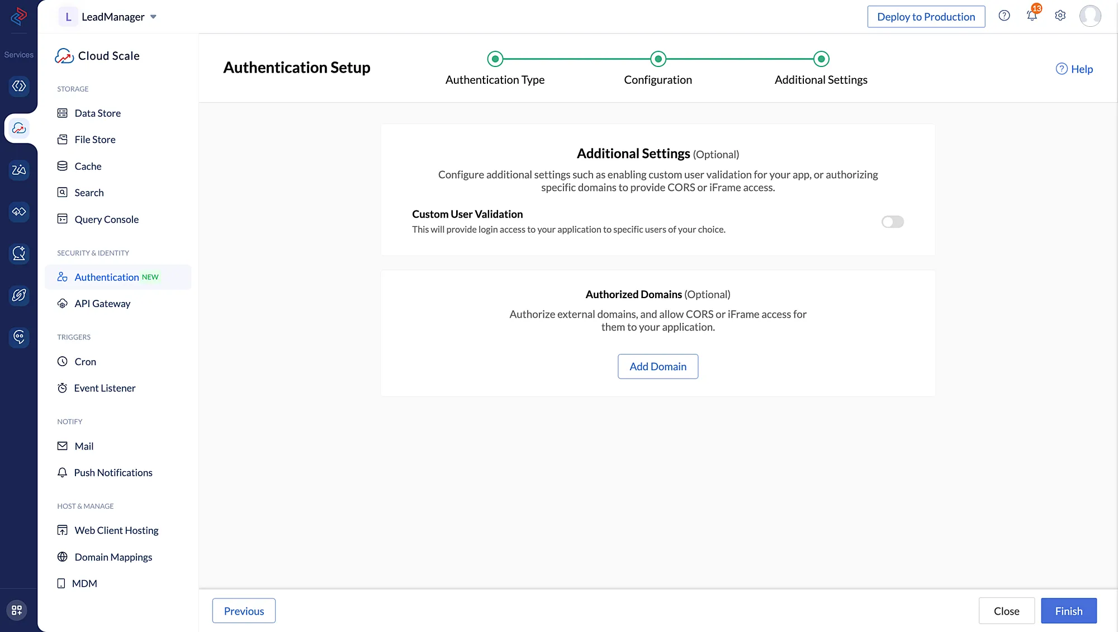
Task: Open Data Store in the sidebar
Action: coord(97,113)
